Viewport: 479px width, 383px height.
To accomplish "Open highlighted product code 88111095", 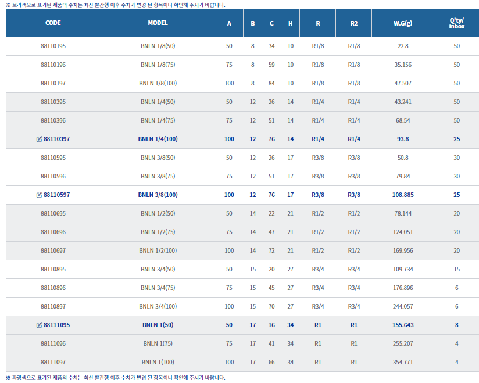I will [x=56, y=325].
